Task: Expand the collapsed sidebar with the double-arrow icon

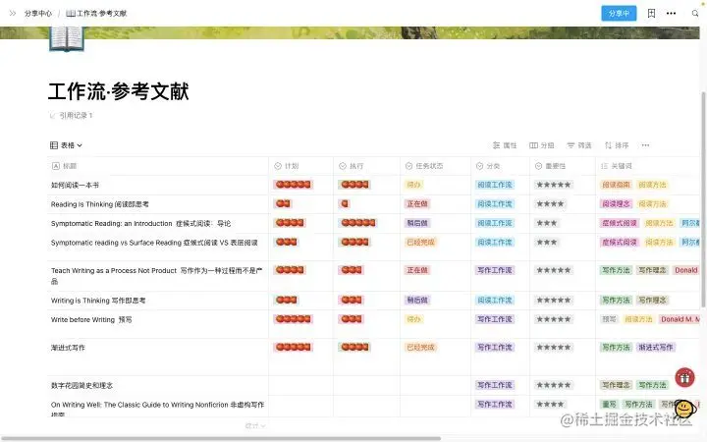Action: [13, 13]
